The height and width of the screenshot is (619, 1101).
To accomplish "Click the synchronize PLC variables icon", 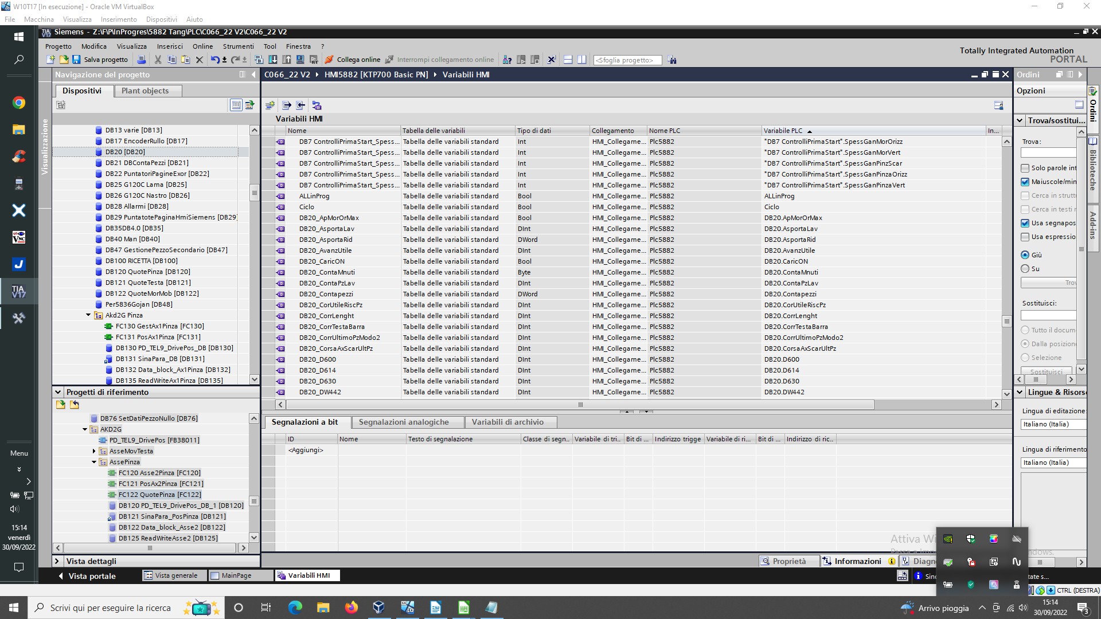I will coord(317,105).
